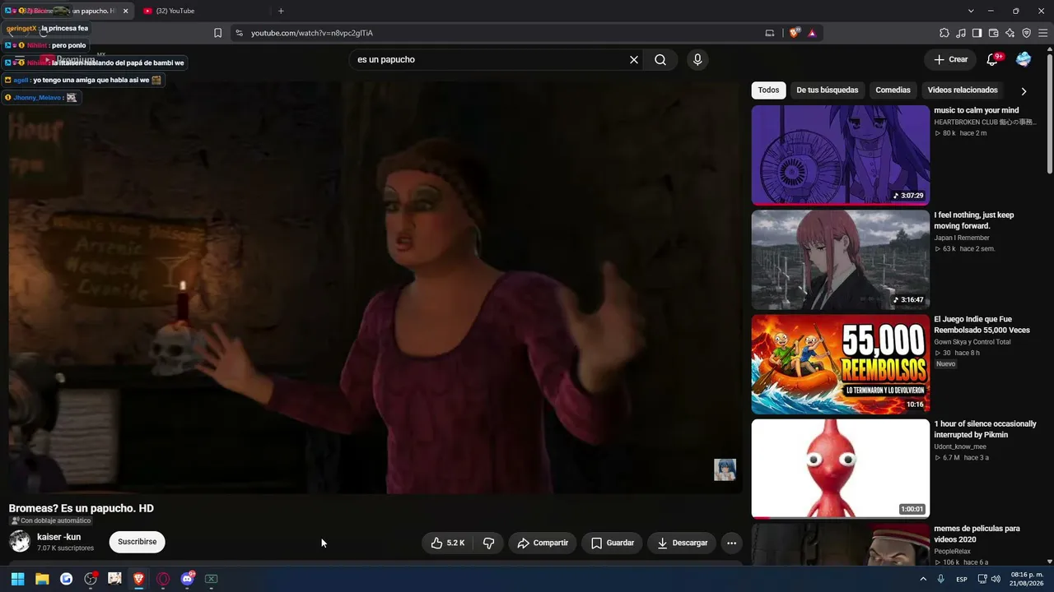Click the address bar URL
Viewport: 1054px width, 592px height.
tap(312, 33)
